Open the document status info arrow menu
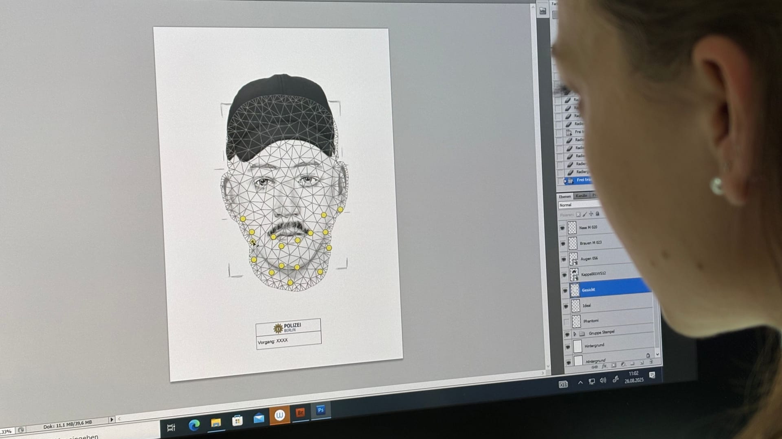This screenshot has height=439, width=782. [112, 419]
